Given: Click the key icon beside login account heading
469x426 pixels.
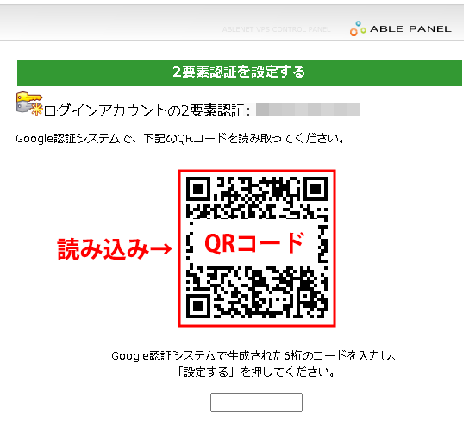Looking at the screenshot, I should coord(29,103).
